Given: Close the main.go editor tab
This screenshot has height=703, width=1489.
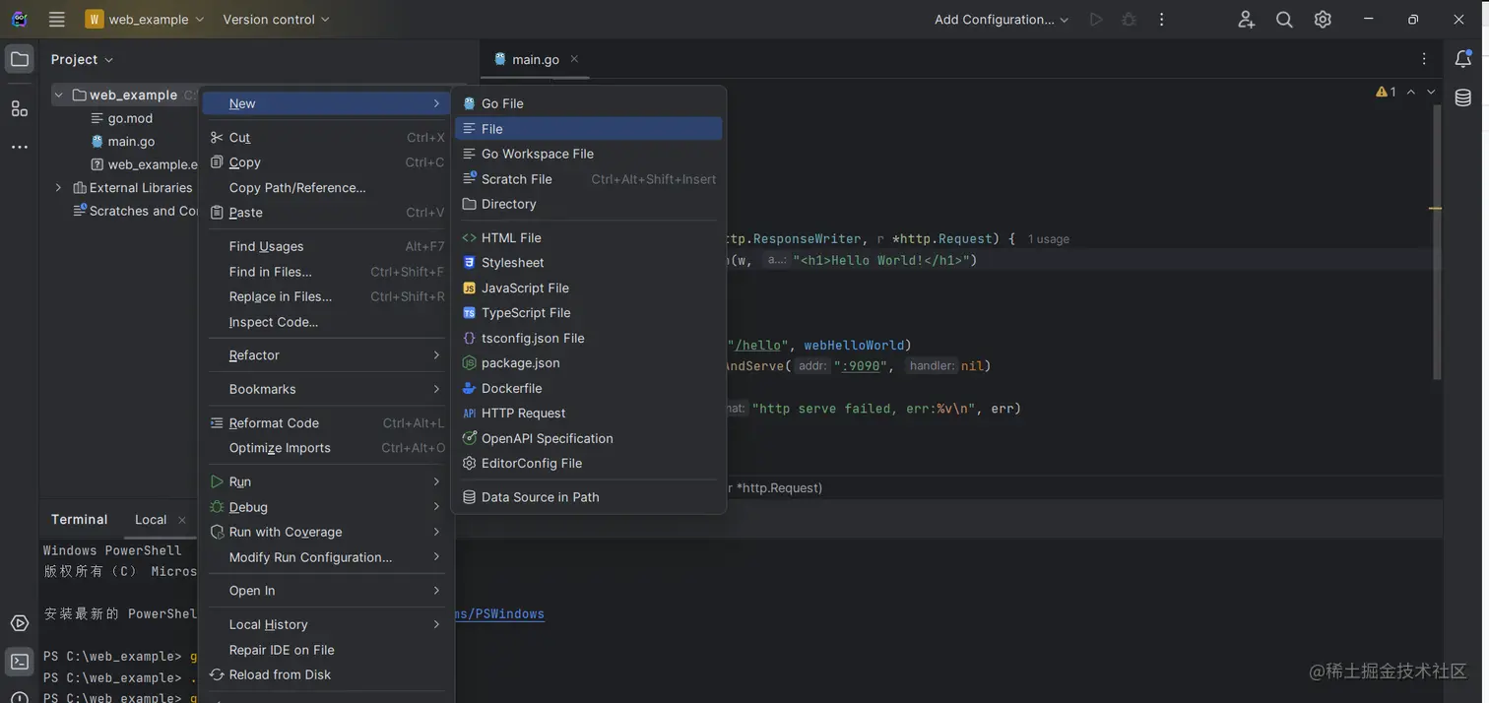Looking at the screenshot, I should pos(574,59).
